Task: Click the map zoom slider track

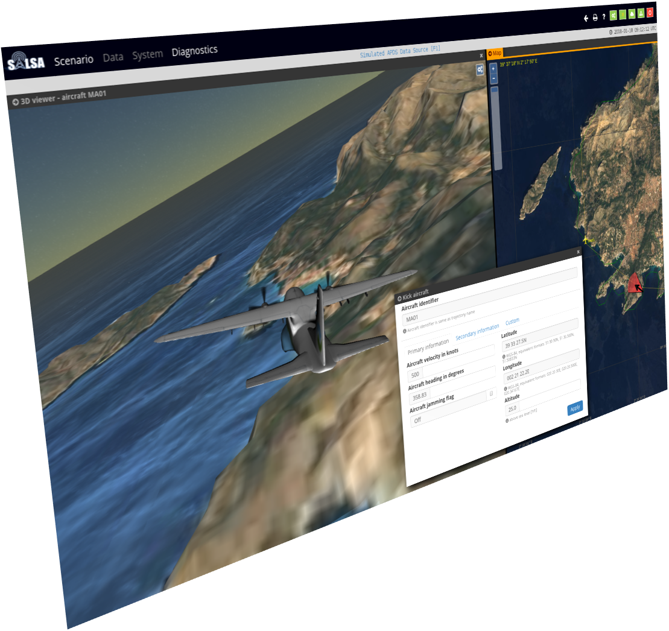Action: coord(496,128)
